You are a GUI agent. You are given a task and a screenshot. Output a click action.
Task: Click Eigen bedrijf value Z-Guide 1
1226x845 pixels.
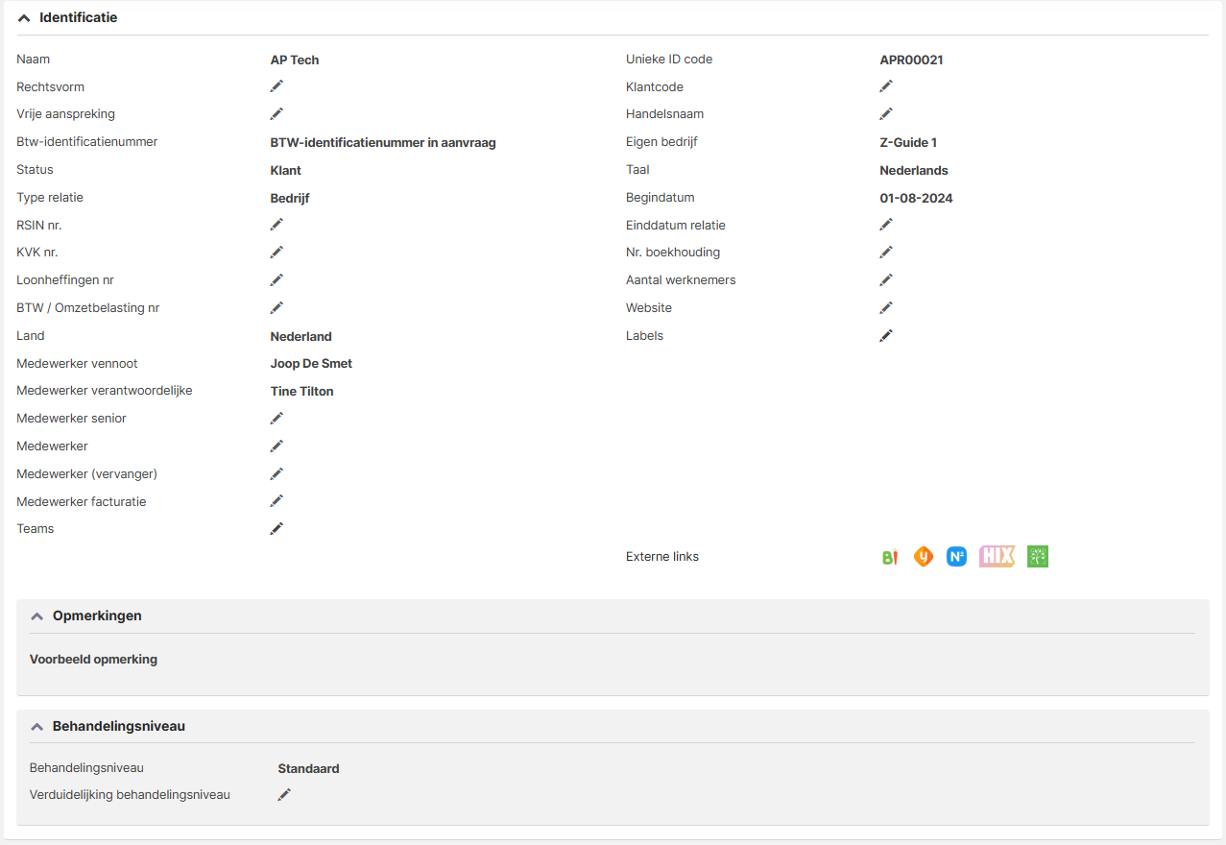point(908,143)
